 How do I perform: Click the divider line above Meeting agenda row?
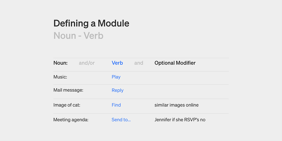click(141, 114)
